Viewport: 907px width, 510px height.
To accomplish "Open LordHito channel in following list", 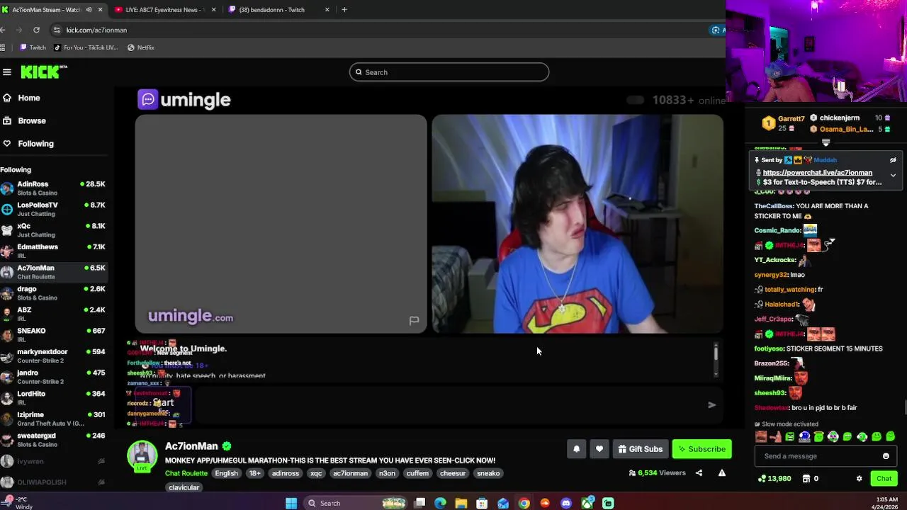I will point(54,397).
